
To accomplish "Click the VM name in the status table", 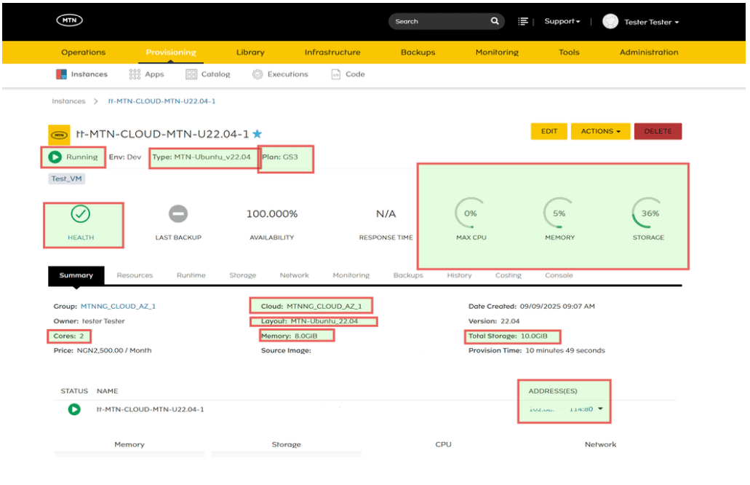I will (150, 409).
